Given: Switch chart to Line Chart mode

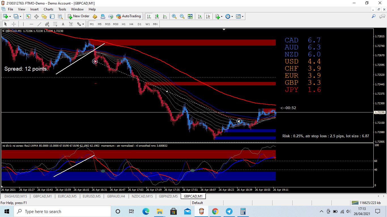Looking at the screenshot, I should click(x=165, y=16).
